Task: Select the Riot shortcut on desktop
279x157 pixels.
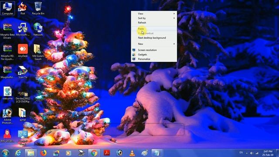Action: [x=23, y=8]
